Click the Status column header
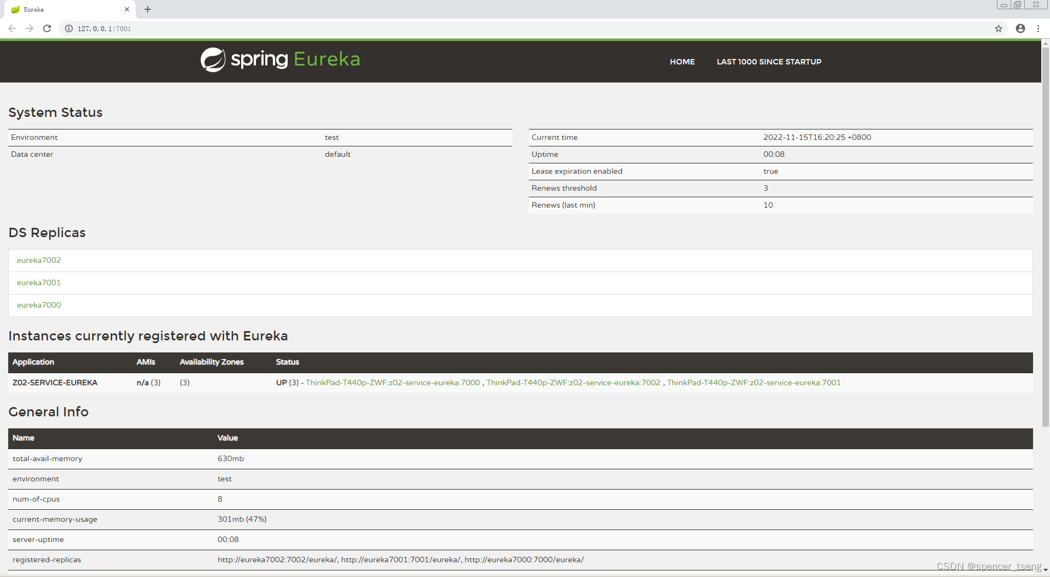Viewport: 1050px width, 577px height. pos(288,362)
